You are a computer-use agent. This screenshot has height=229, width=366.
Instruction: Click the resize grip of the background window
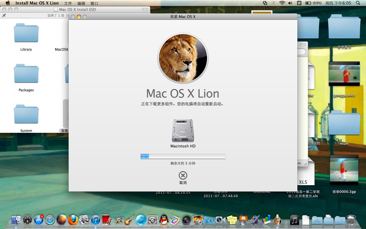305,164
